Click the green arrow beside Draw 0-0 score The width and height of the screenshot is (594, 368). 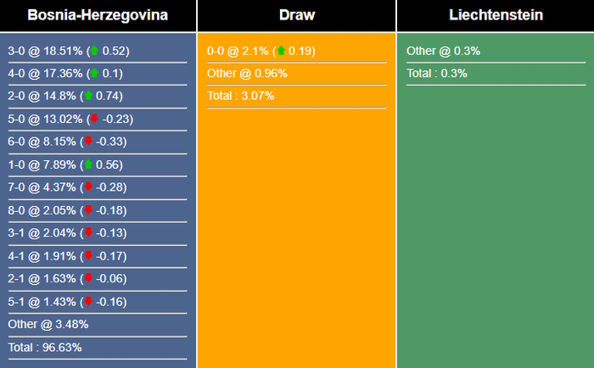pyautogui.click(x=281, y=51)
